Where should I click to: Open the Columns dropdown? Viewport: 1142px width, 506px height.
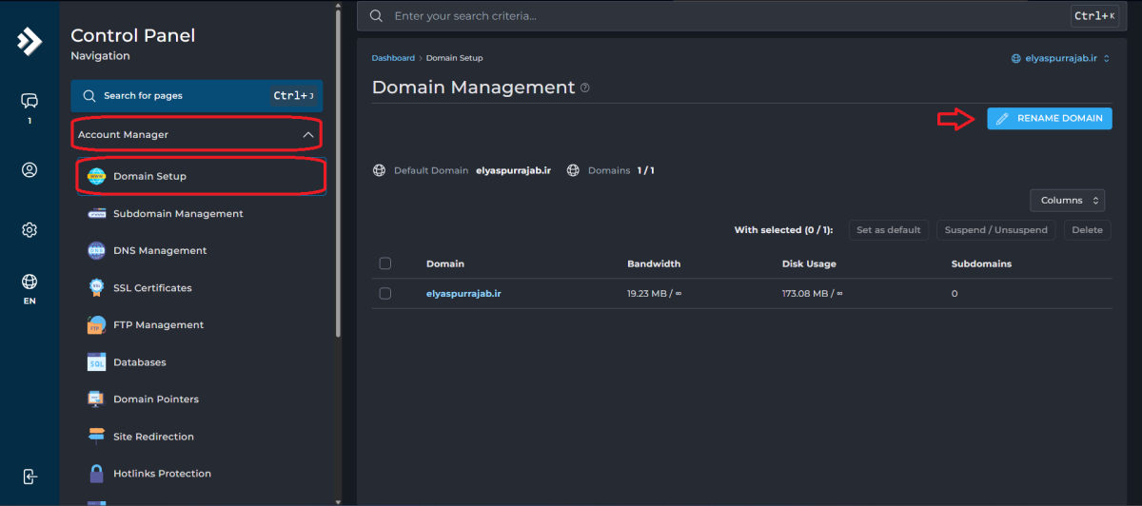pyautogui.click(x=1067, y=201)
